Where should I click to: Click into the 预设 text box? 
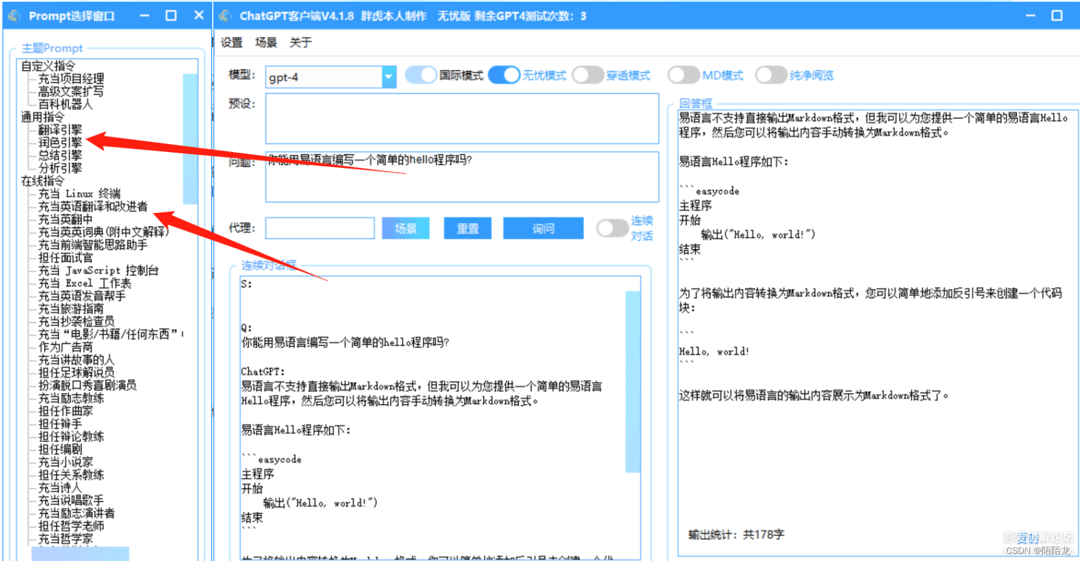pyautogui.click(x=462, y=119)
